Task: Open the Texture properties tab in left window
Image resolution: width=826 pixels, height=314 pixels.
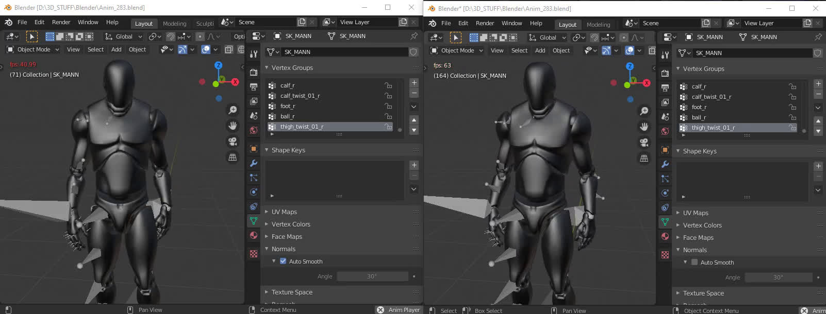Action: coord(254,254)
